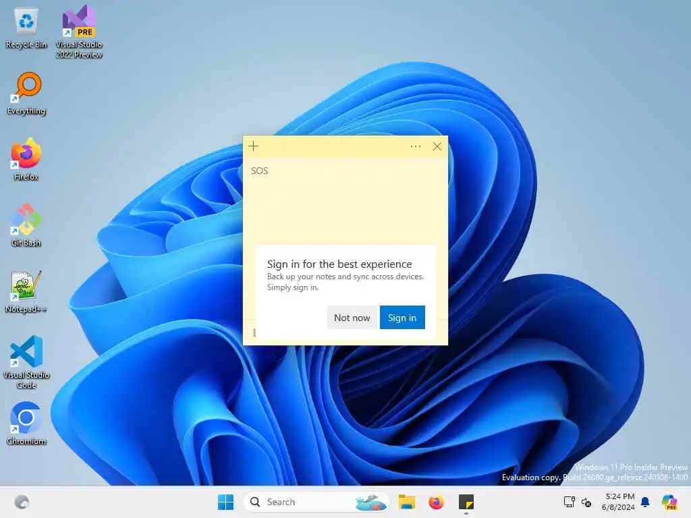Launch Firefox from the taskbar
691x518 pixels.
[437, 502]
